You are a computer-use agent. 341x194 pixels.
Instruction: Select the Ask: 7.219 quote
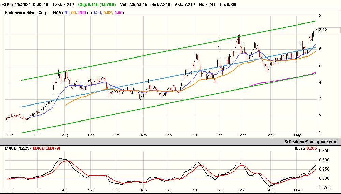click(185, 4)
